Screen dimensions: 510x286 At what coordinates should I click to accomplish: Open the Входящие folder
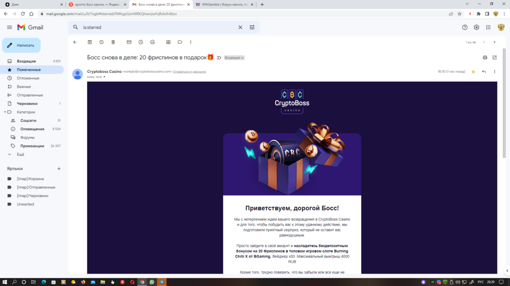click(x=27, y=61)
